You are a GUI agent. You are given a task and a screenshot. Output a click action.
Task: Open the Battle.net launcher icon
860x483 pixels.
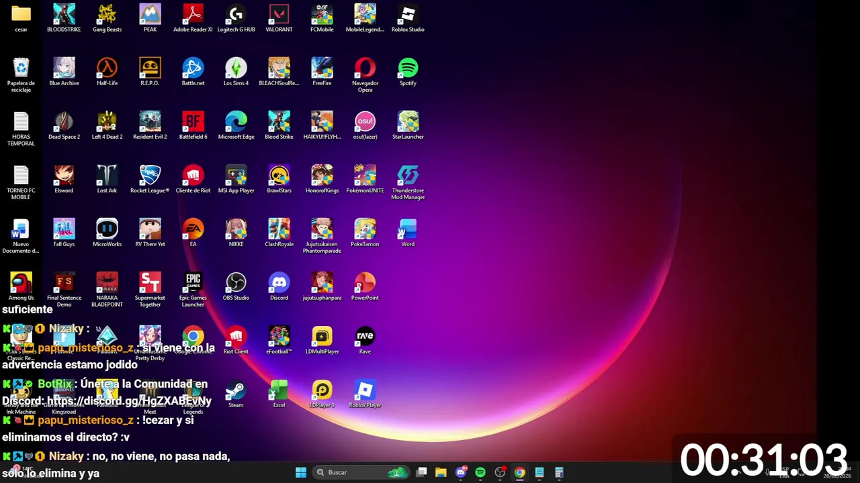pos(193,72)
